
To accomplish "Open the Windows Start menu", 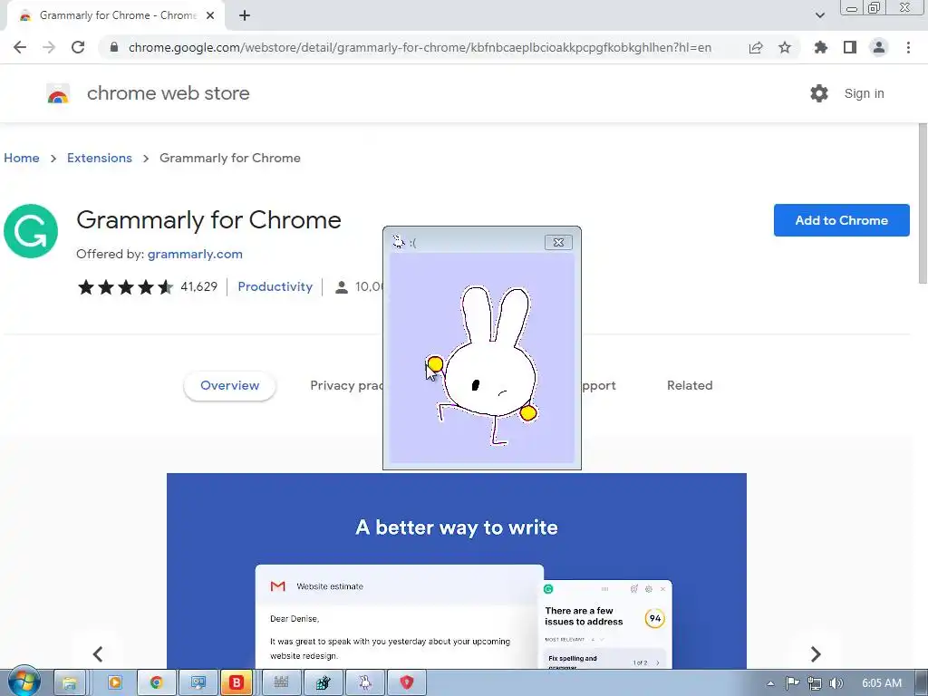I will (x=24, y=681).
